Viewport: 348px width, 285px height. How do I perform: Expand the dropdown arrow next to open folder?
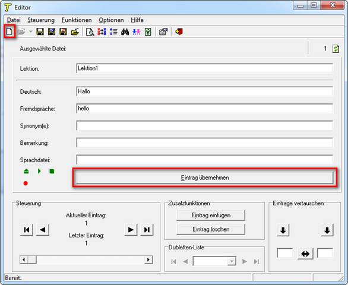pos(31,31)
